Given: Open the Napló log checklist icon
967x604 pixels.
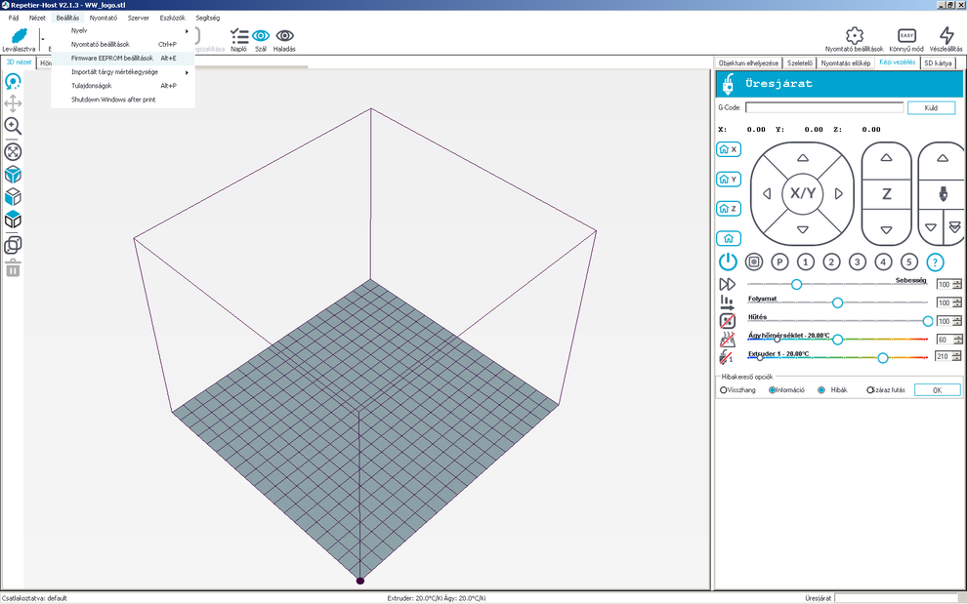Looking at the screenshot, I should pyautogui.click(x=238, y=36).
